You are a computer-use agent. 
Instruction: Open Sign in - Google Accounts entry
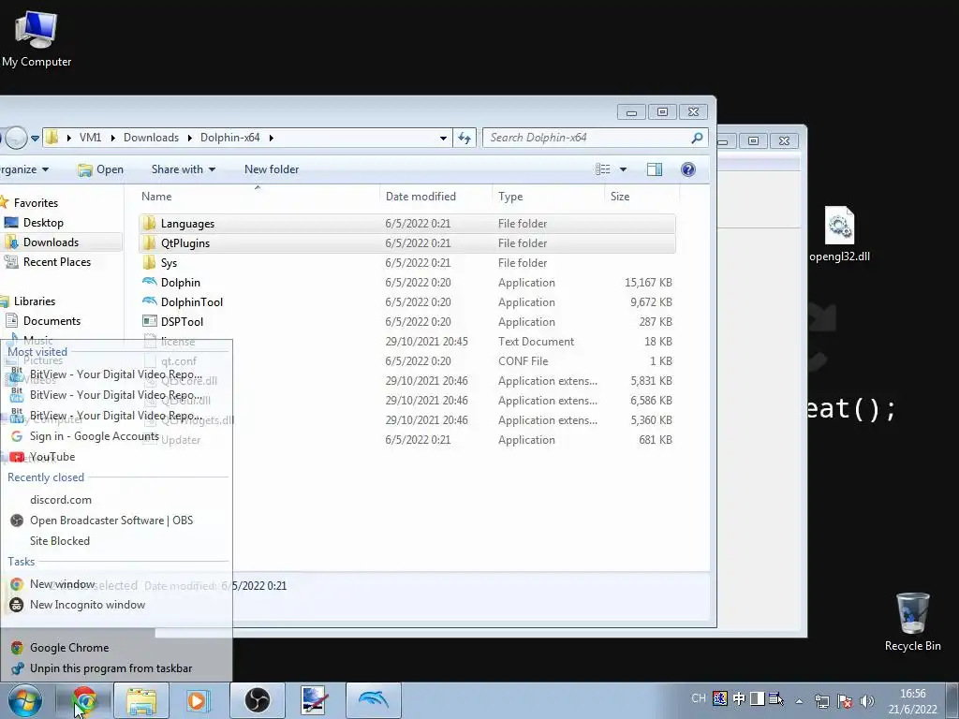tap(95, 436)
